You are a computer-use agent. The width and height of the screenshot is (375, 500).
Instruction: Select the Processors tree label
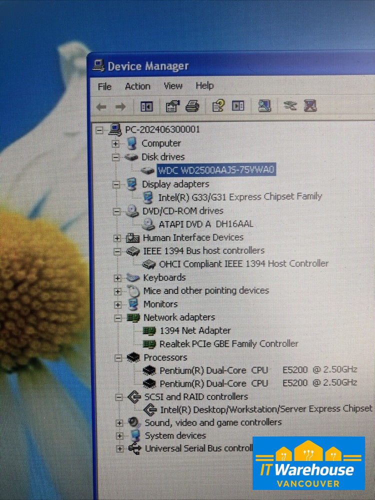165,357
